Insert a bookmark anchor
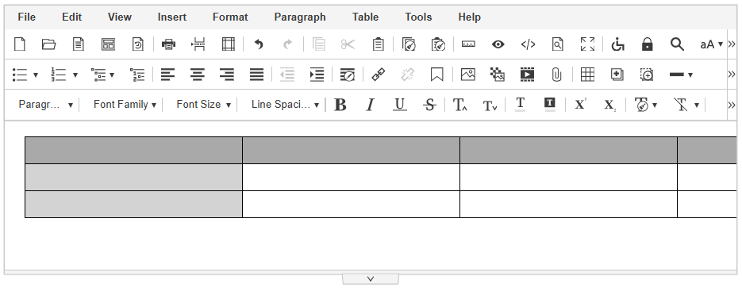Viewport: 742px width, 299px height. pyautogui.click(x=436, y=75)
